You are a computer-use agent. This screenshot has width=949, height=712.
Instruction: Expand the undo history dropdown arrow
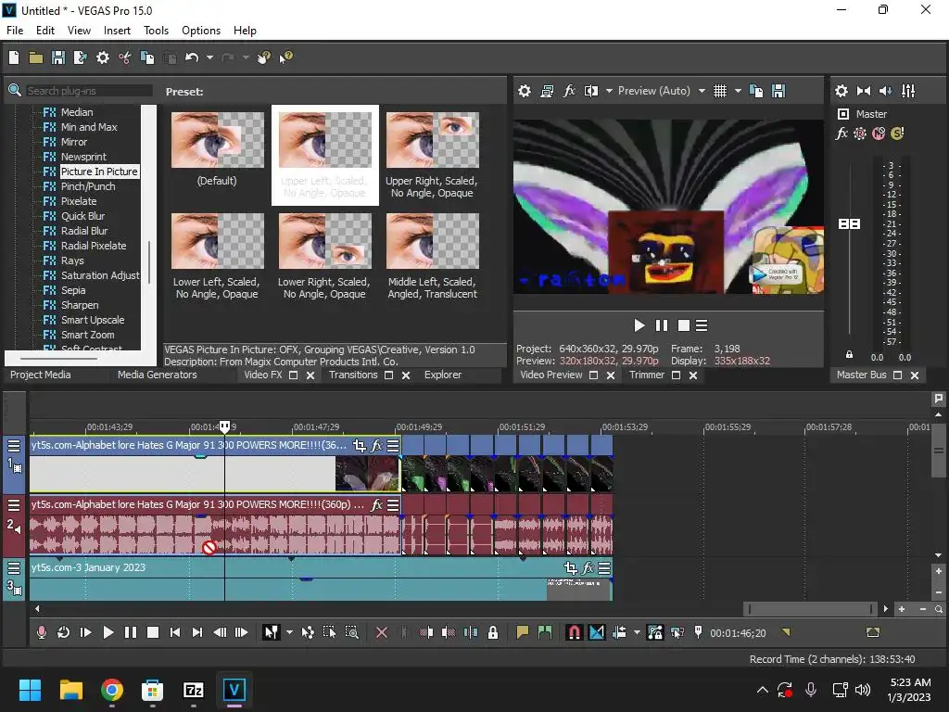209,57
